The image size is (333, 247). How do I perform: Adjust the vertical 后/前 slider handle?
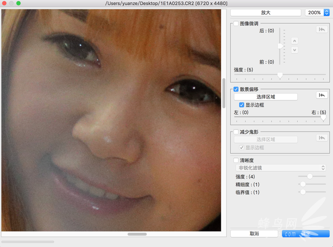(x=280, y=46)
